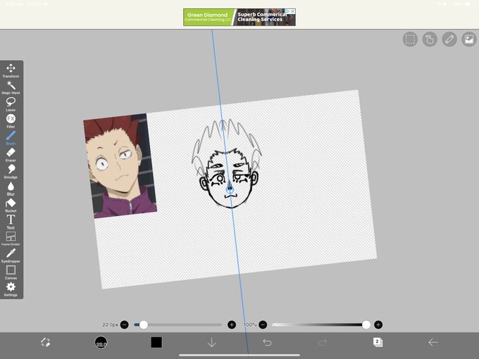Increase brush size with plus button
This screenshot has width=479, height=359.
tap(232, 325)
